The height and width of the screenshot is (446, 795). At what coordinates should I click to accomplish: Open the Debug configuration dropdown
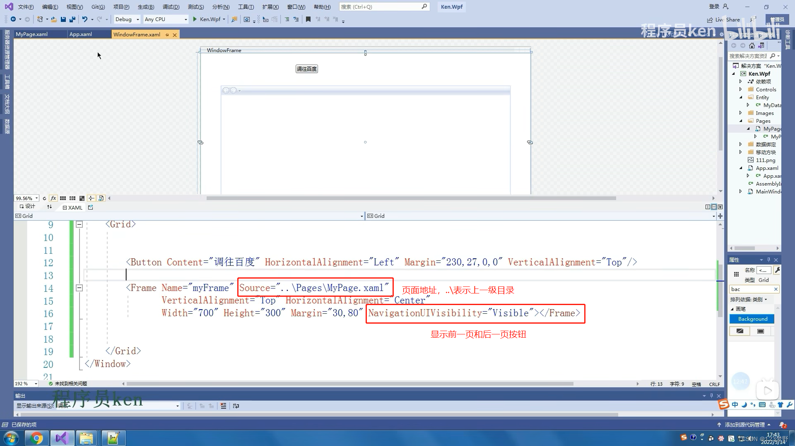127,19
